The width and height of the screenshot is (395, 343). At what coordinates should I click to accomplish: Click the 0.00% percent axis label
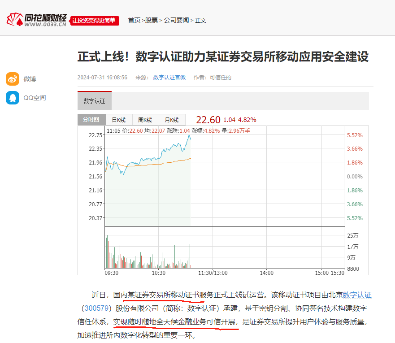355,177
